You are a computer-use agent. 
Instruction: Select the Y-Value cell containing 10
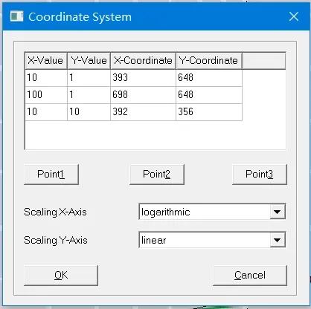pyautogui.click(x=89, y=112)
